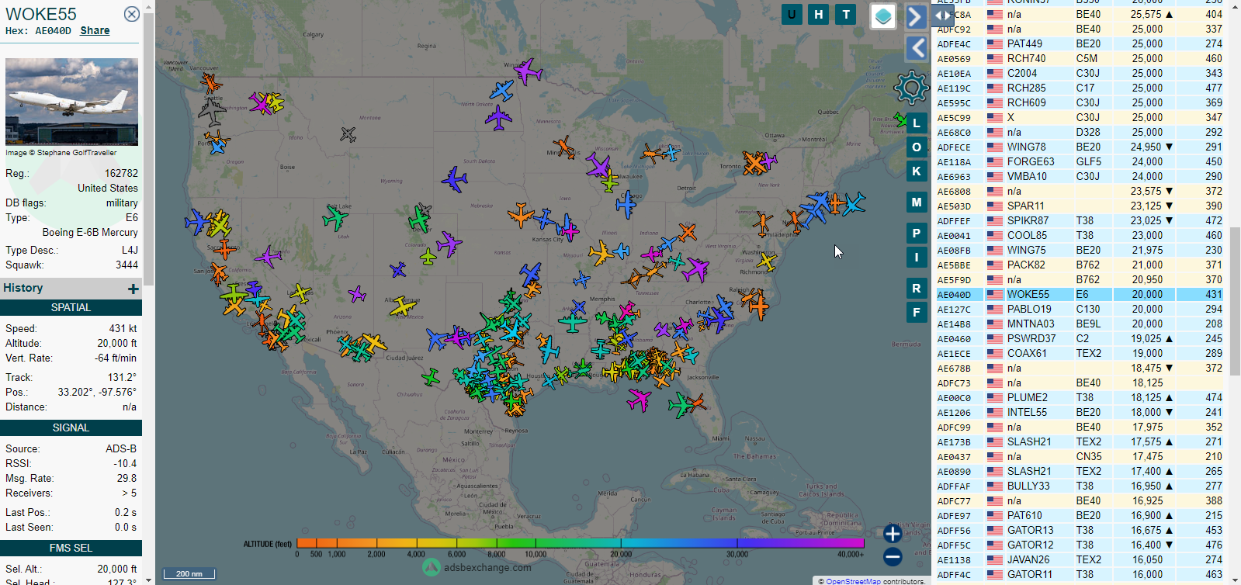Click the SPATIAL section header
The height and width of the screenshot is (585, 1241).
coord(71,308)
